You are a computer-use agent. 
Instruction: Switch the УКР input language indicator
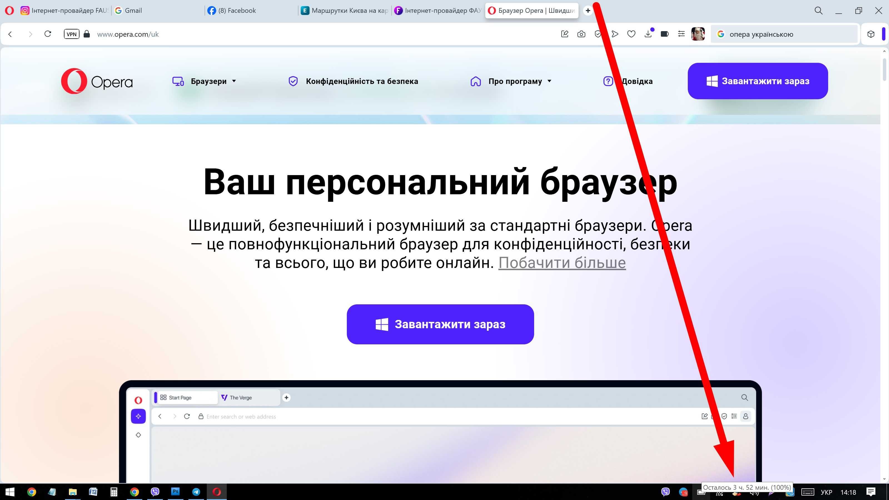coord(826,492)
